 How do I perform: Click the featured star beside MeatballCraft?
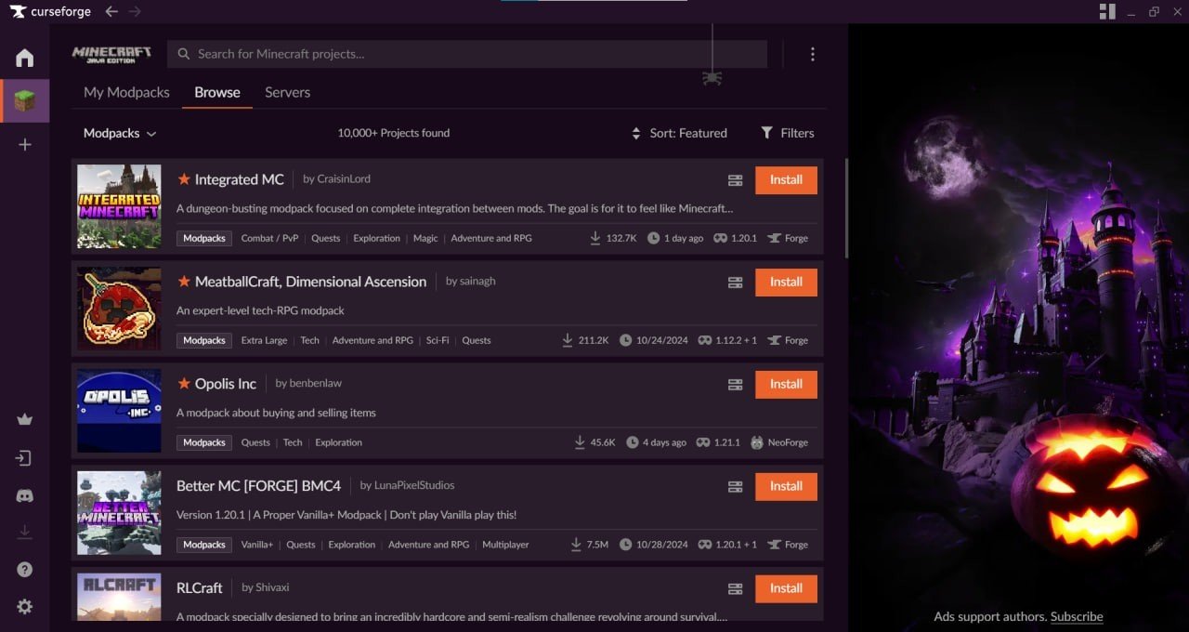click(184, 281)
